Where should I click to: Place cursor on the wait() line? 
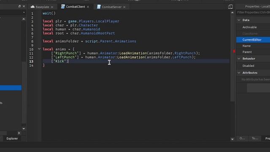(49, 13)
